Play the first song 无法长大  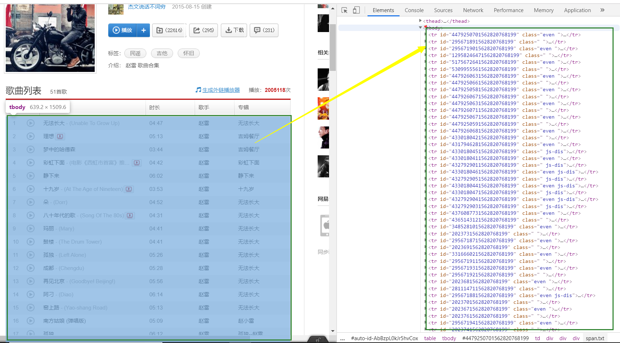click(30, 123)
